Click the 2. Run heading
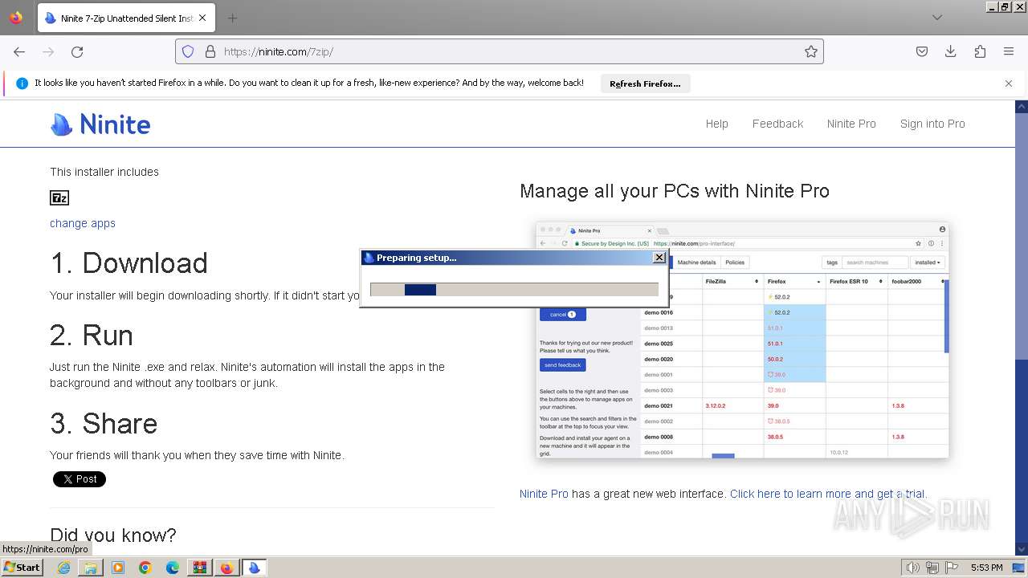 [92, 336]
